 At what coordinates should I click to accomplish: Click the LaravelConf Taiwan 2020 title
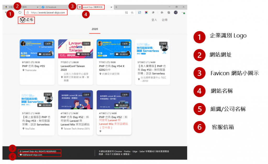73,68
